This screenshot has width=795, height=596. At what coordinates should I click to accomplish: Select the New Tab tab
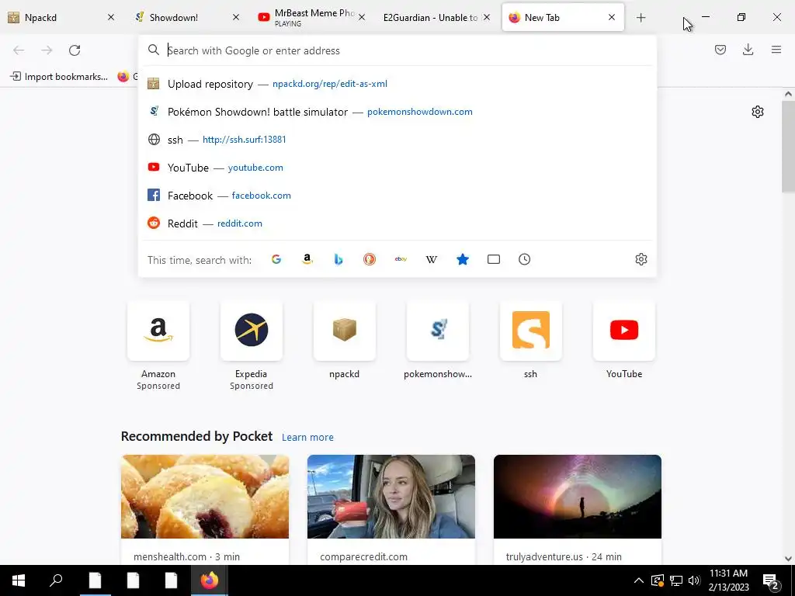(x=563, y=17)
